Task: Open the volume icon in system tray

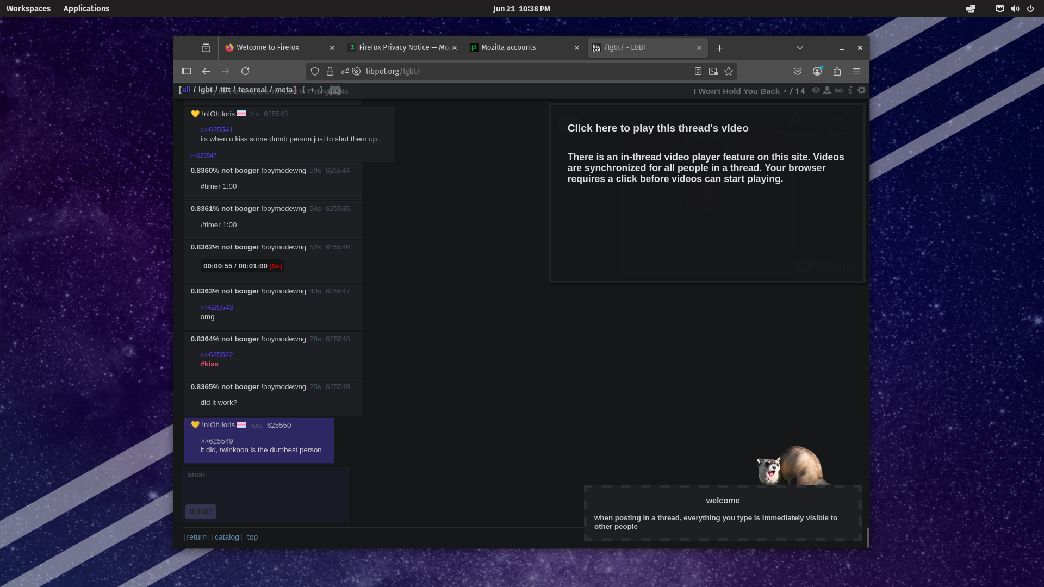Action: tap(1015, 9)
